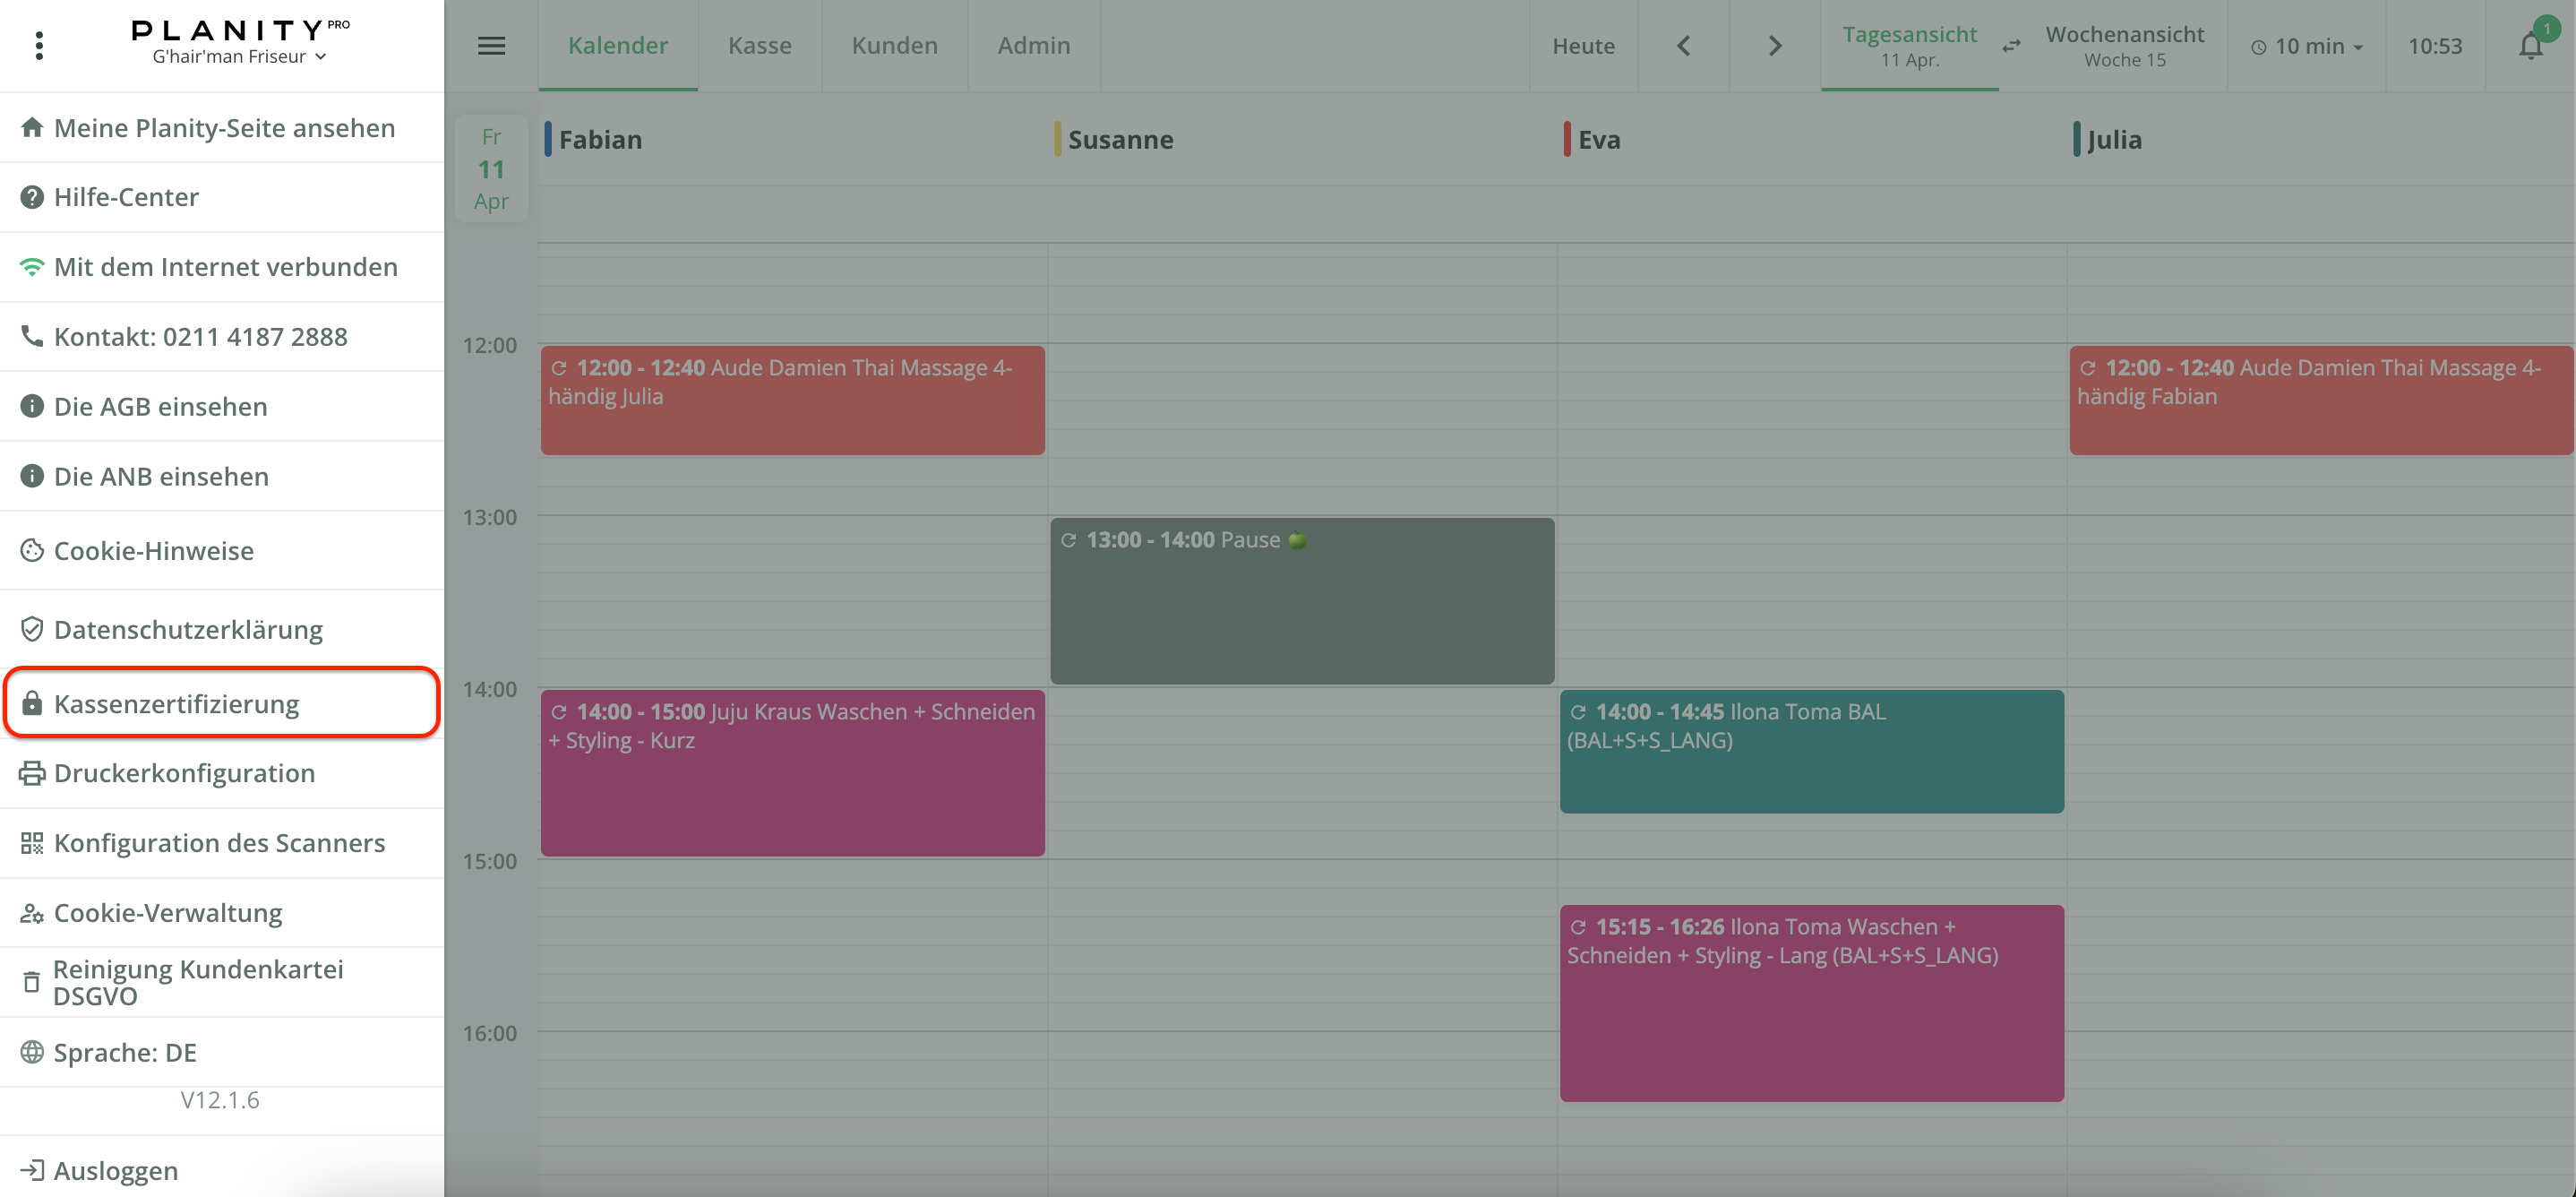The image size is (2576, 1197).
Task: Open the Kunden tab
Action: pos(894,46)
